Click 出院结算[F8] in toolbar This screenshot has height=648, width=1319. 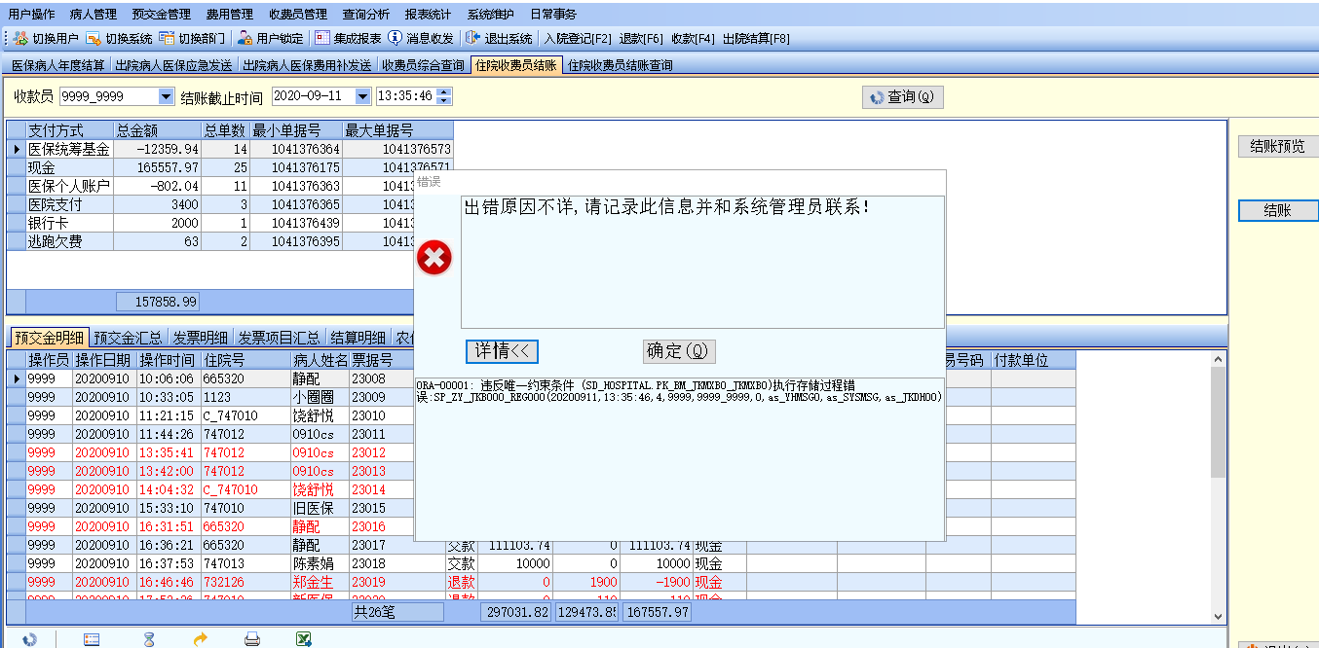click(x=756, y=39)
